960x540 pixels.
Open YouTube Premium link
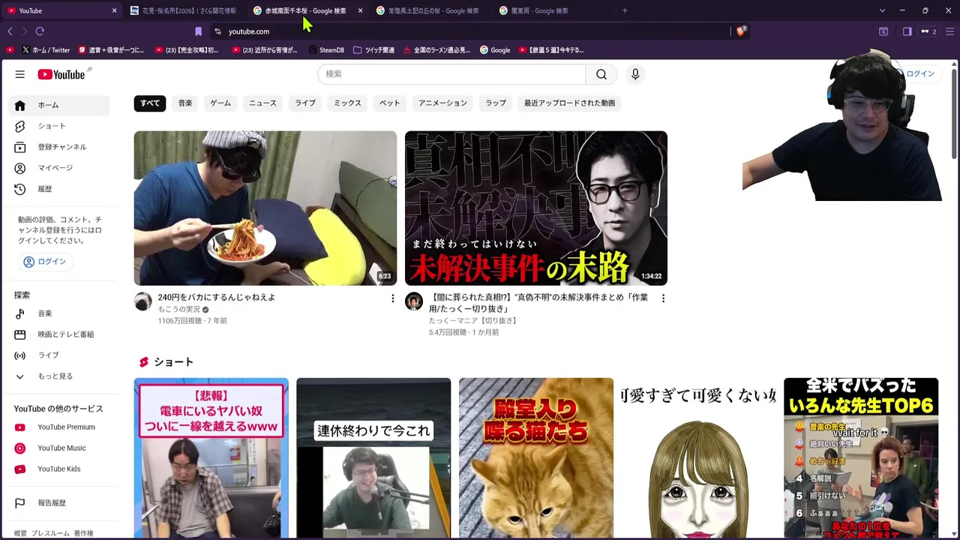pos(58,427)
